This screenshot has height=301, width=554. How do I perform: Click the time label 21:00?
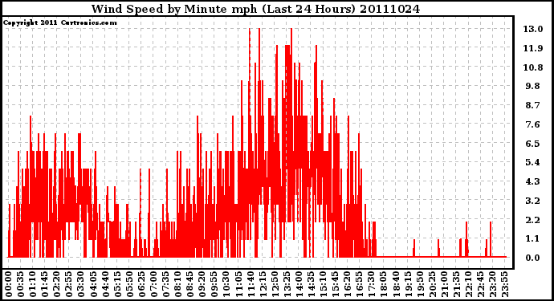tap(444, 285)
